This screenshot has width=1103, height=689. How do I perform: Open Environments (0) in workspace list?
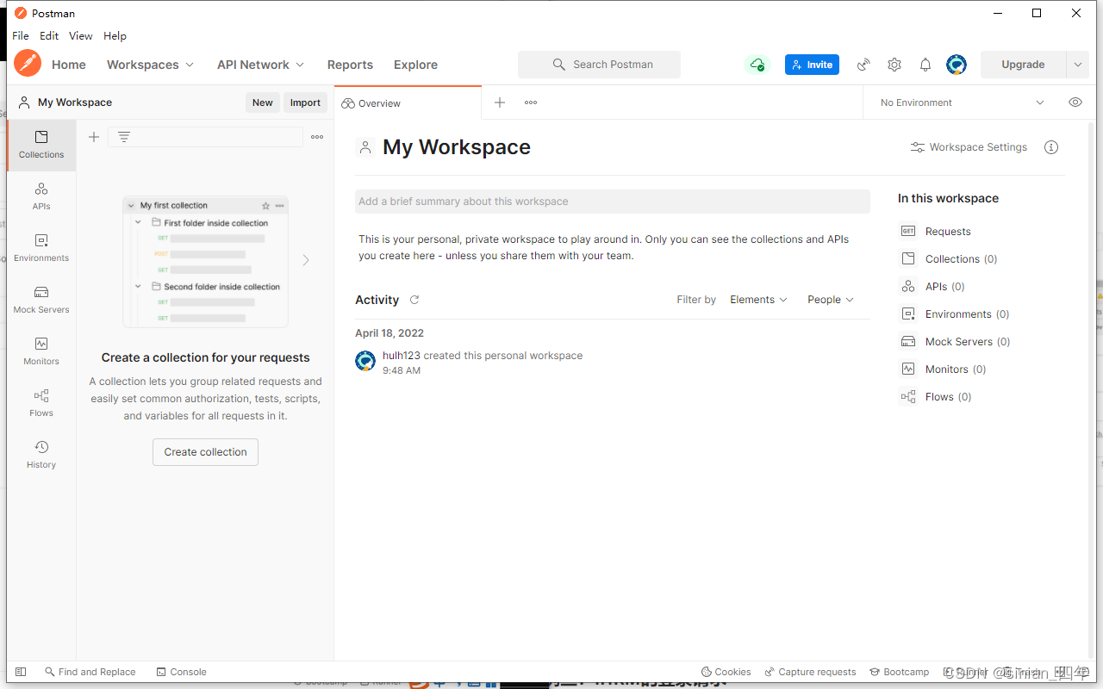click(x=955, y=314)
